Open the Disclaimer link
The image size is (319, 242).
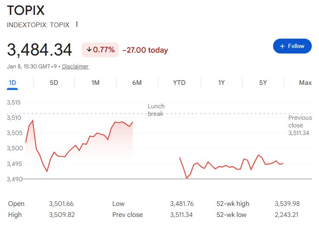point(75,67)
